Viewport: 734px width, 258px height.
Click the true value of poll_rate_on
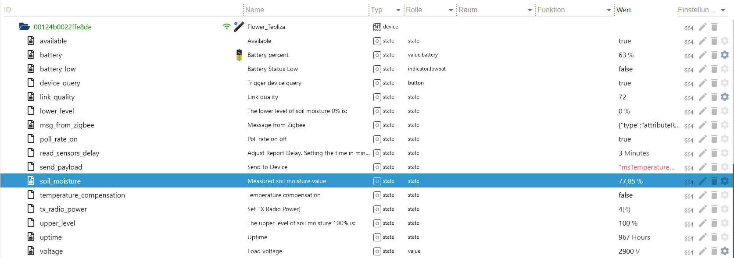tap(625, 139)
